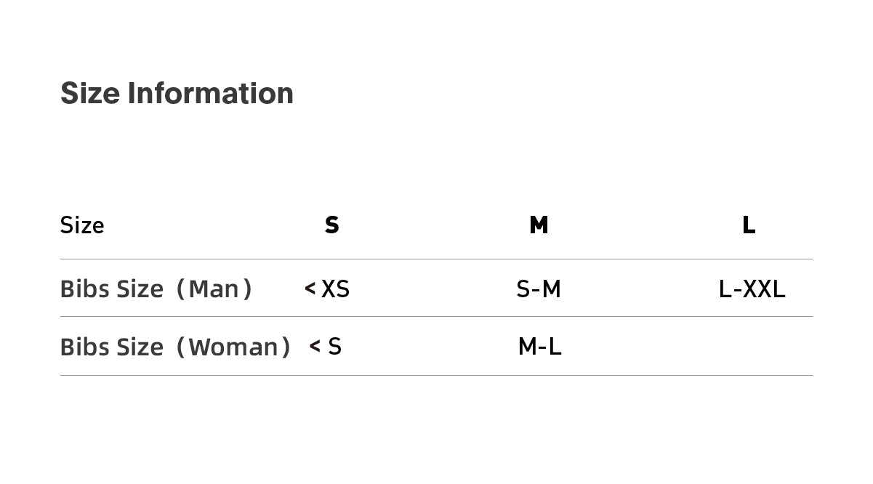This screenshot has width=873, height=484.
Task: Click the bottom divider below Woman row
Action: pos(436,375)
